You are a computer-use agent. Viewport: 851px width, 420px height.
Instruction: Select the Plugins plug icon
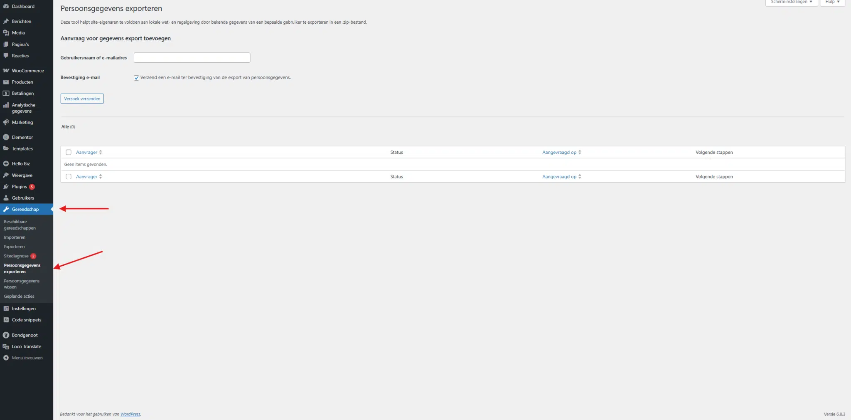click(x=6, y=187)
